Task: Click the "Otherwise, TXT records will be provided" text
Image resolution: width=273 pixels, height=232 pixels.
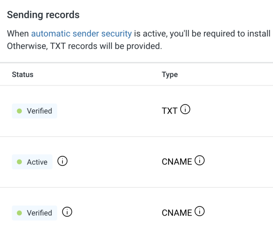Action: [84, 46]
